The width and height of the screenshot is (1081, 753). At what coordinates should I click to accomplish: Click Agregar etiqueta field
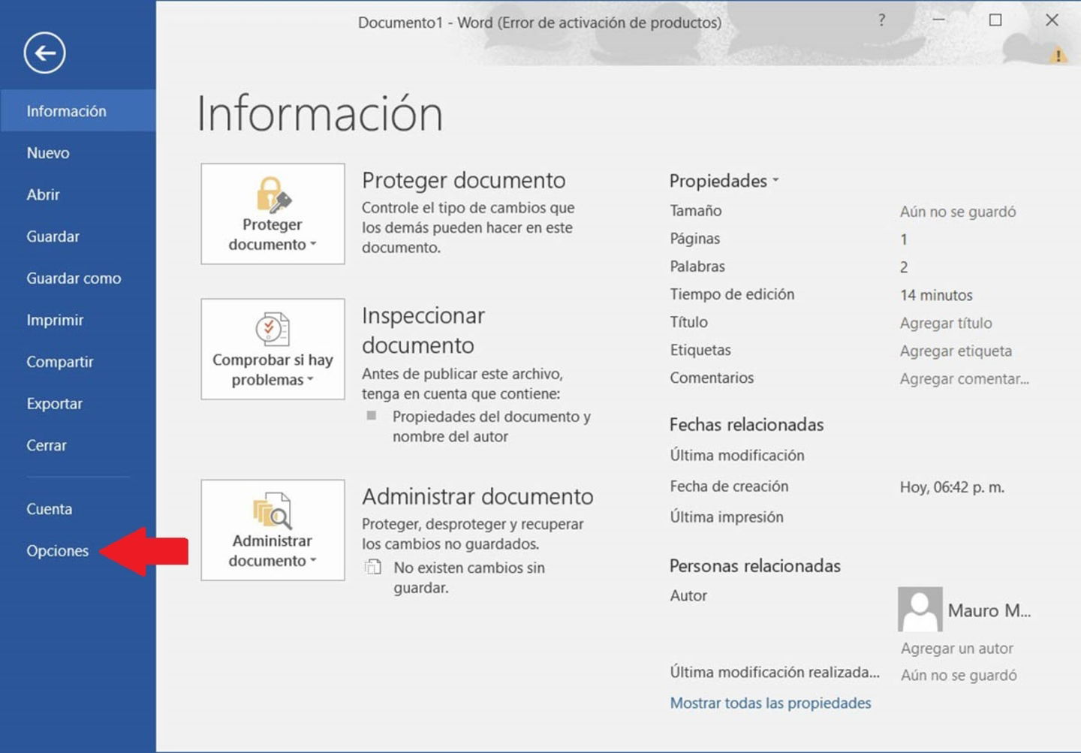pos(956,351)
